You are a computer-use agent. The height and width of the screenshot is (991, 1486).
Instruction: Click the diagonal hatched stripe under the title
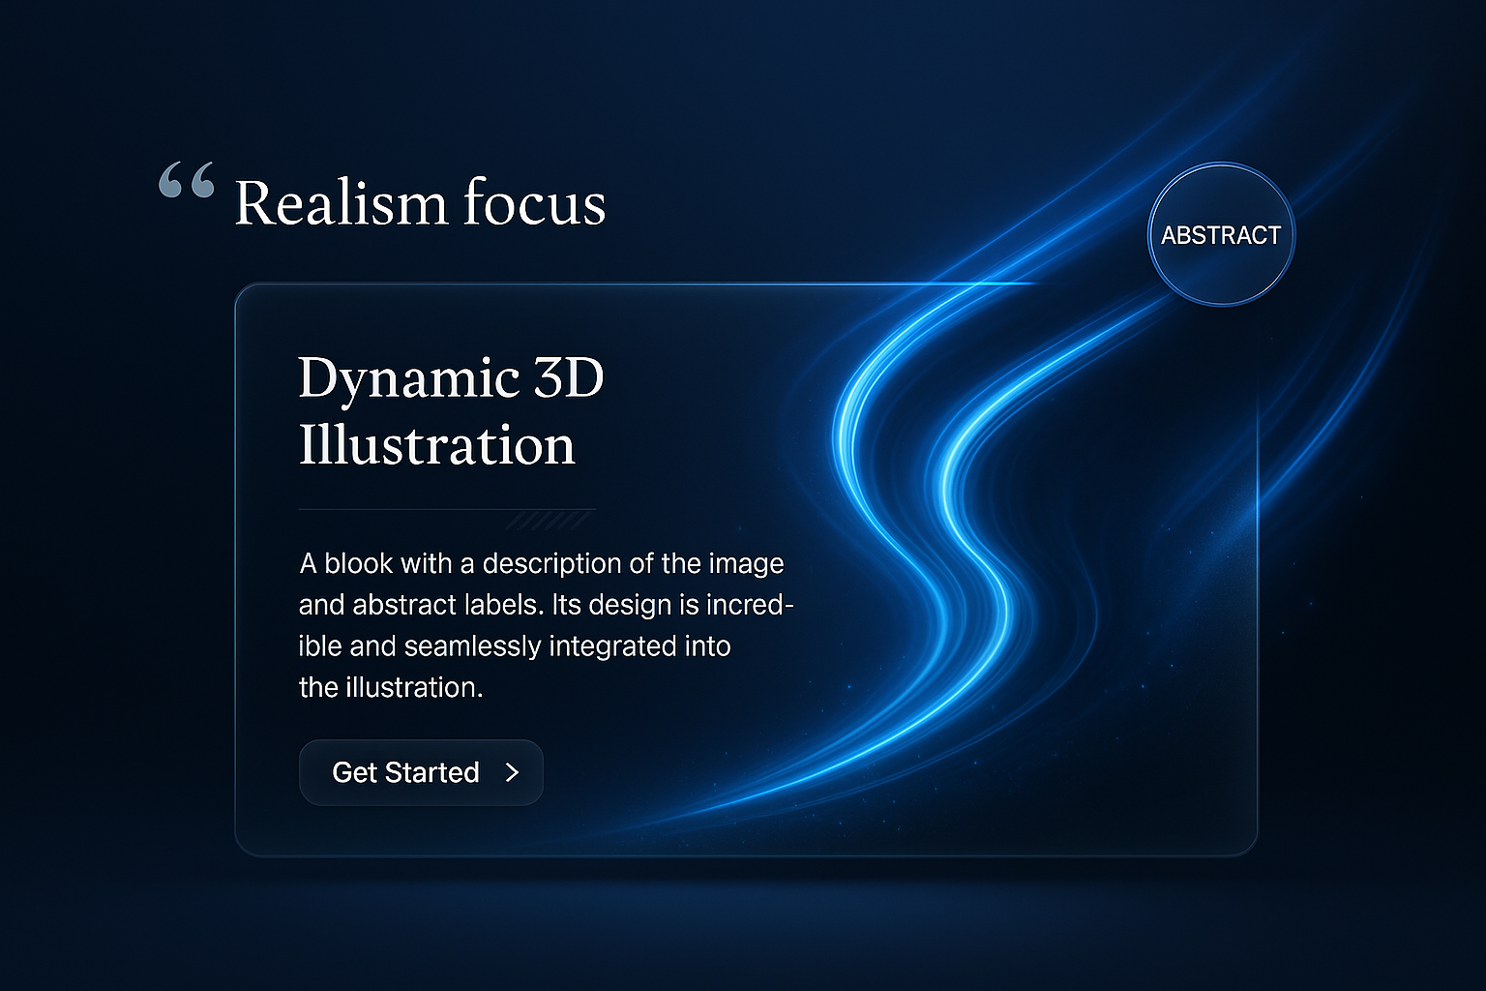tap(548, 522)
